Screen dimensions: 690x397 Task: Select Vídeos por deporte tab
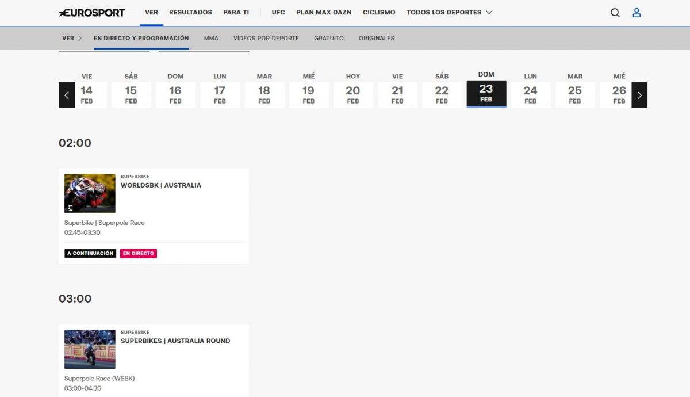click(x=266, y=38)
